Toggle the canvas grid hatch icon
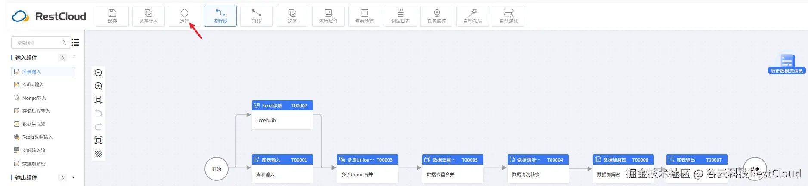This screenshot has height=186, width=808. 99,154
